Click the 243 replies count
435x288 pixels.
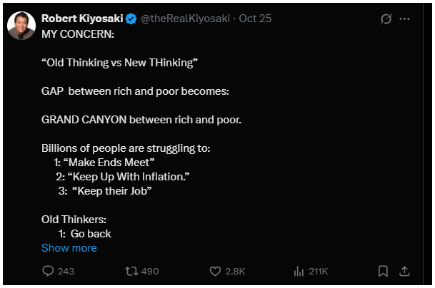[x=66, y=271]
